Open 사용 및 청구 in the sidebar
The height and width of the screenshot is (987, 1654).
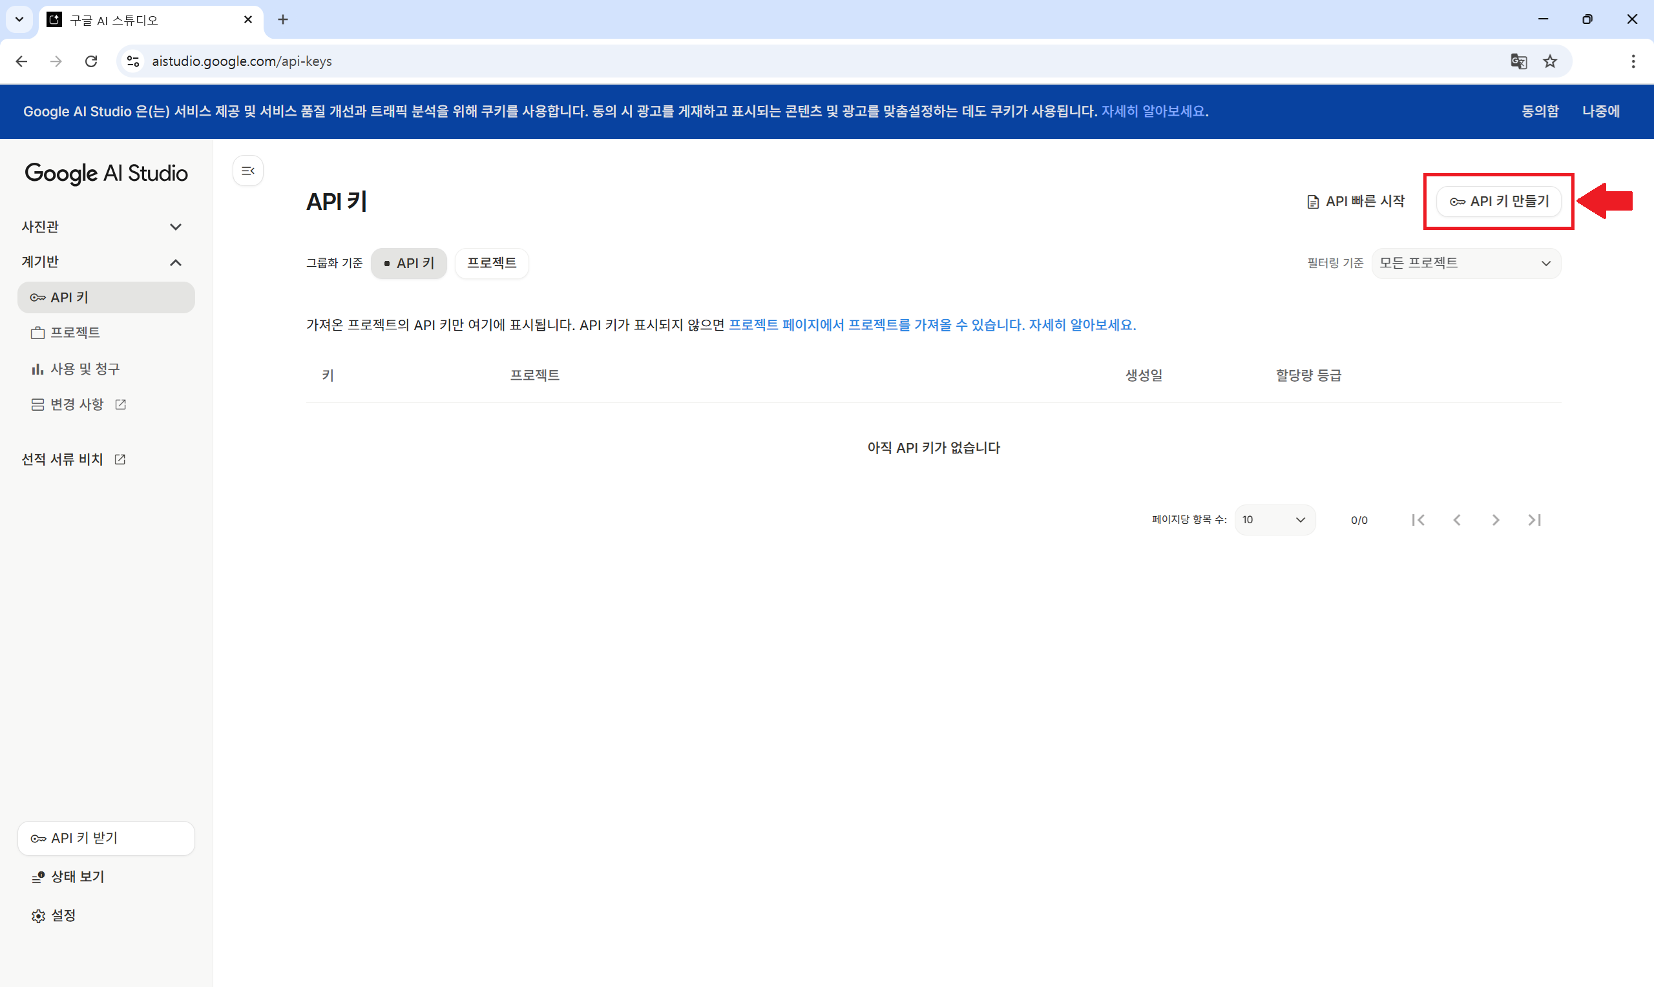[85, 369]
